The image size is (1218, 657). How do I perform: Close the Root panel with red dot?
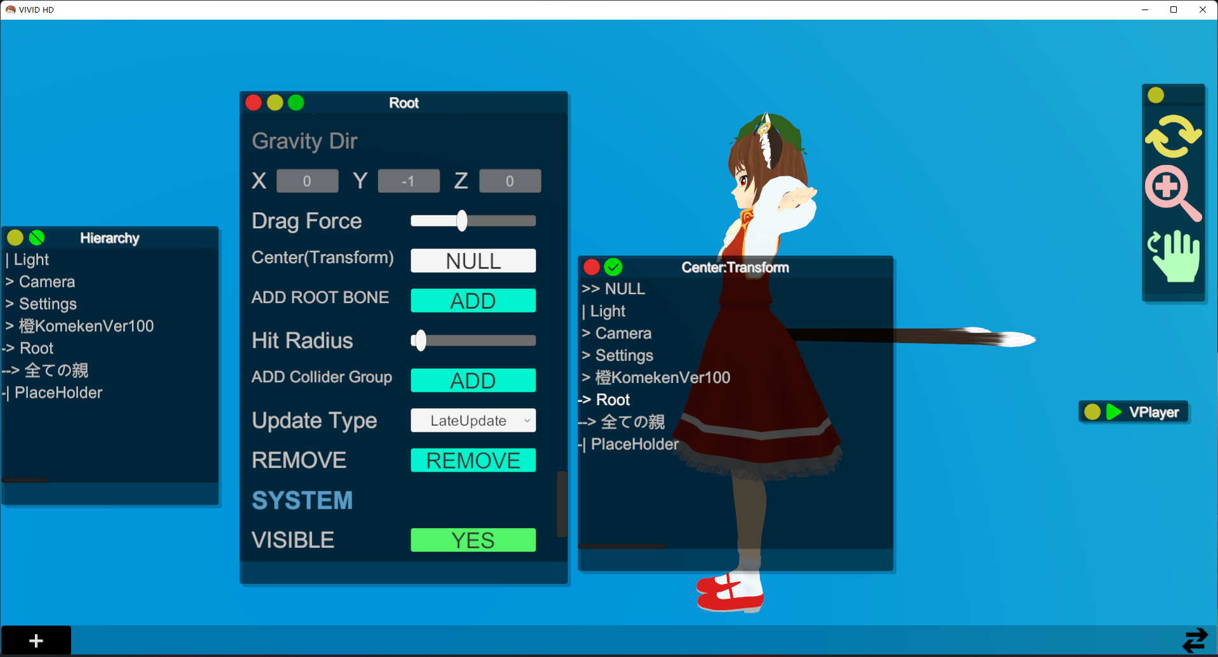[x=254, y=103]
